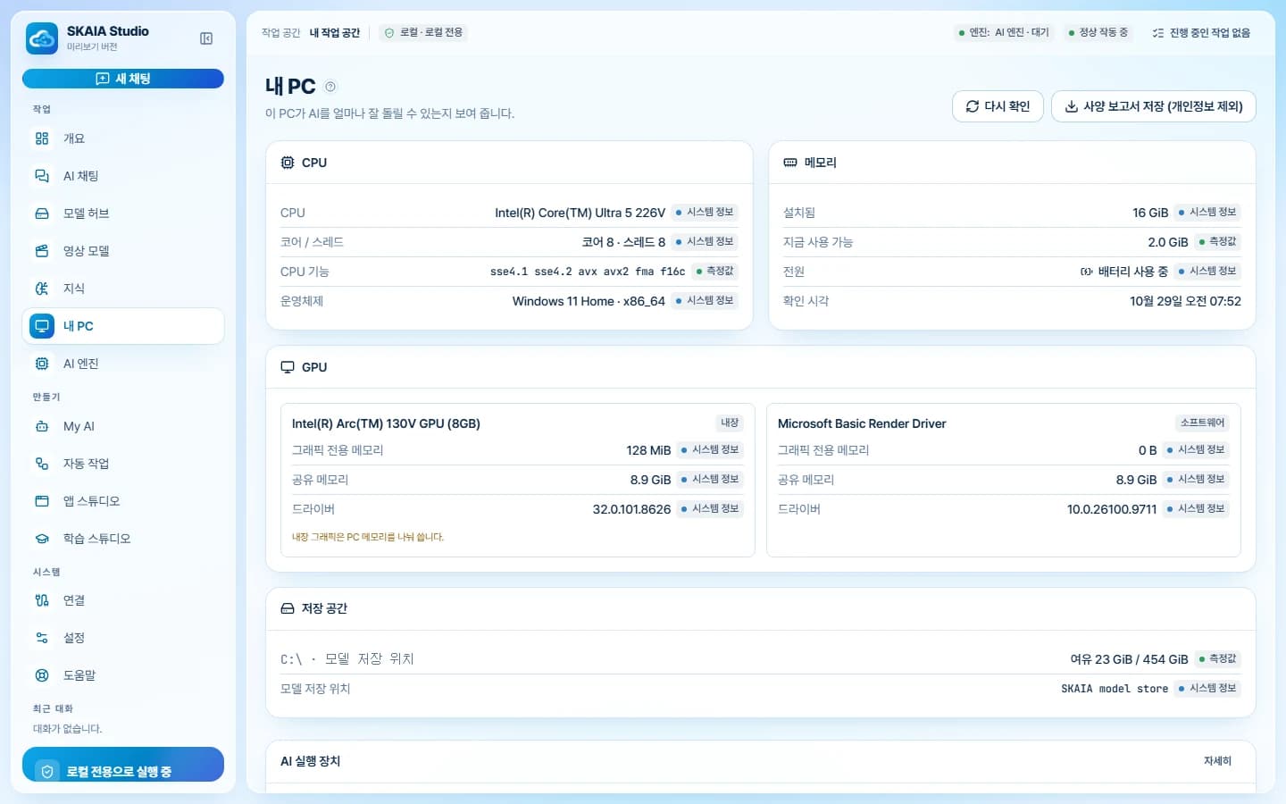The image size is (1286, 804).
Task: Collapse the sidebar with the panel icon
Action: click(x=206, y=38)
